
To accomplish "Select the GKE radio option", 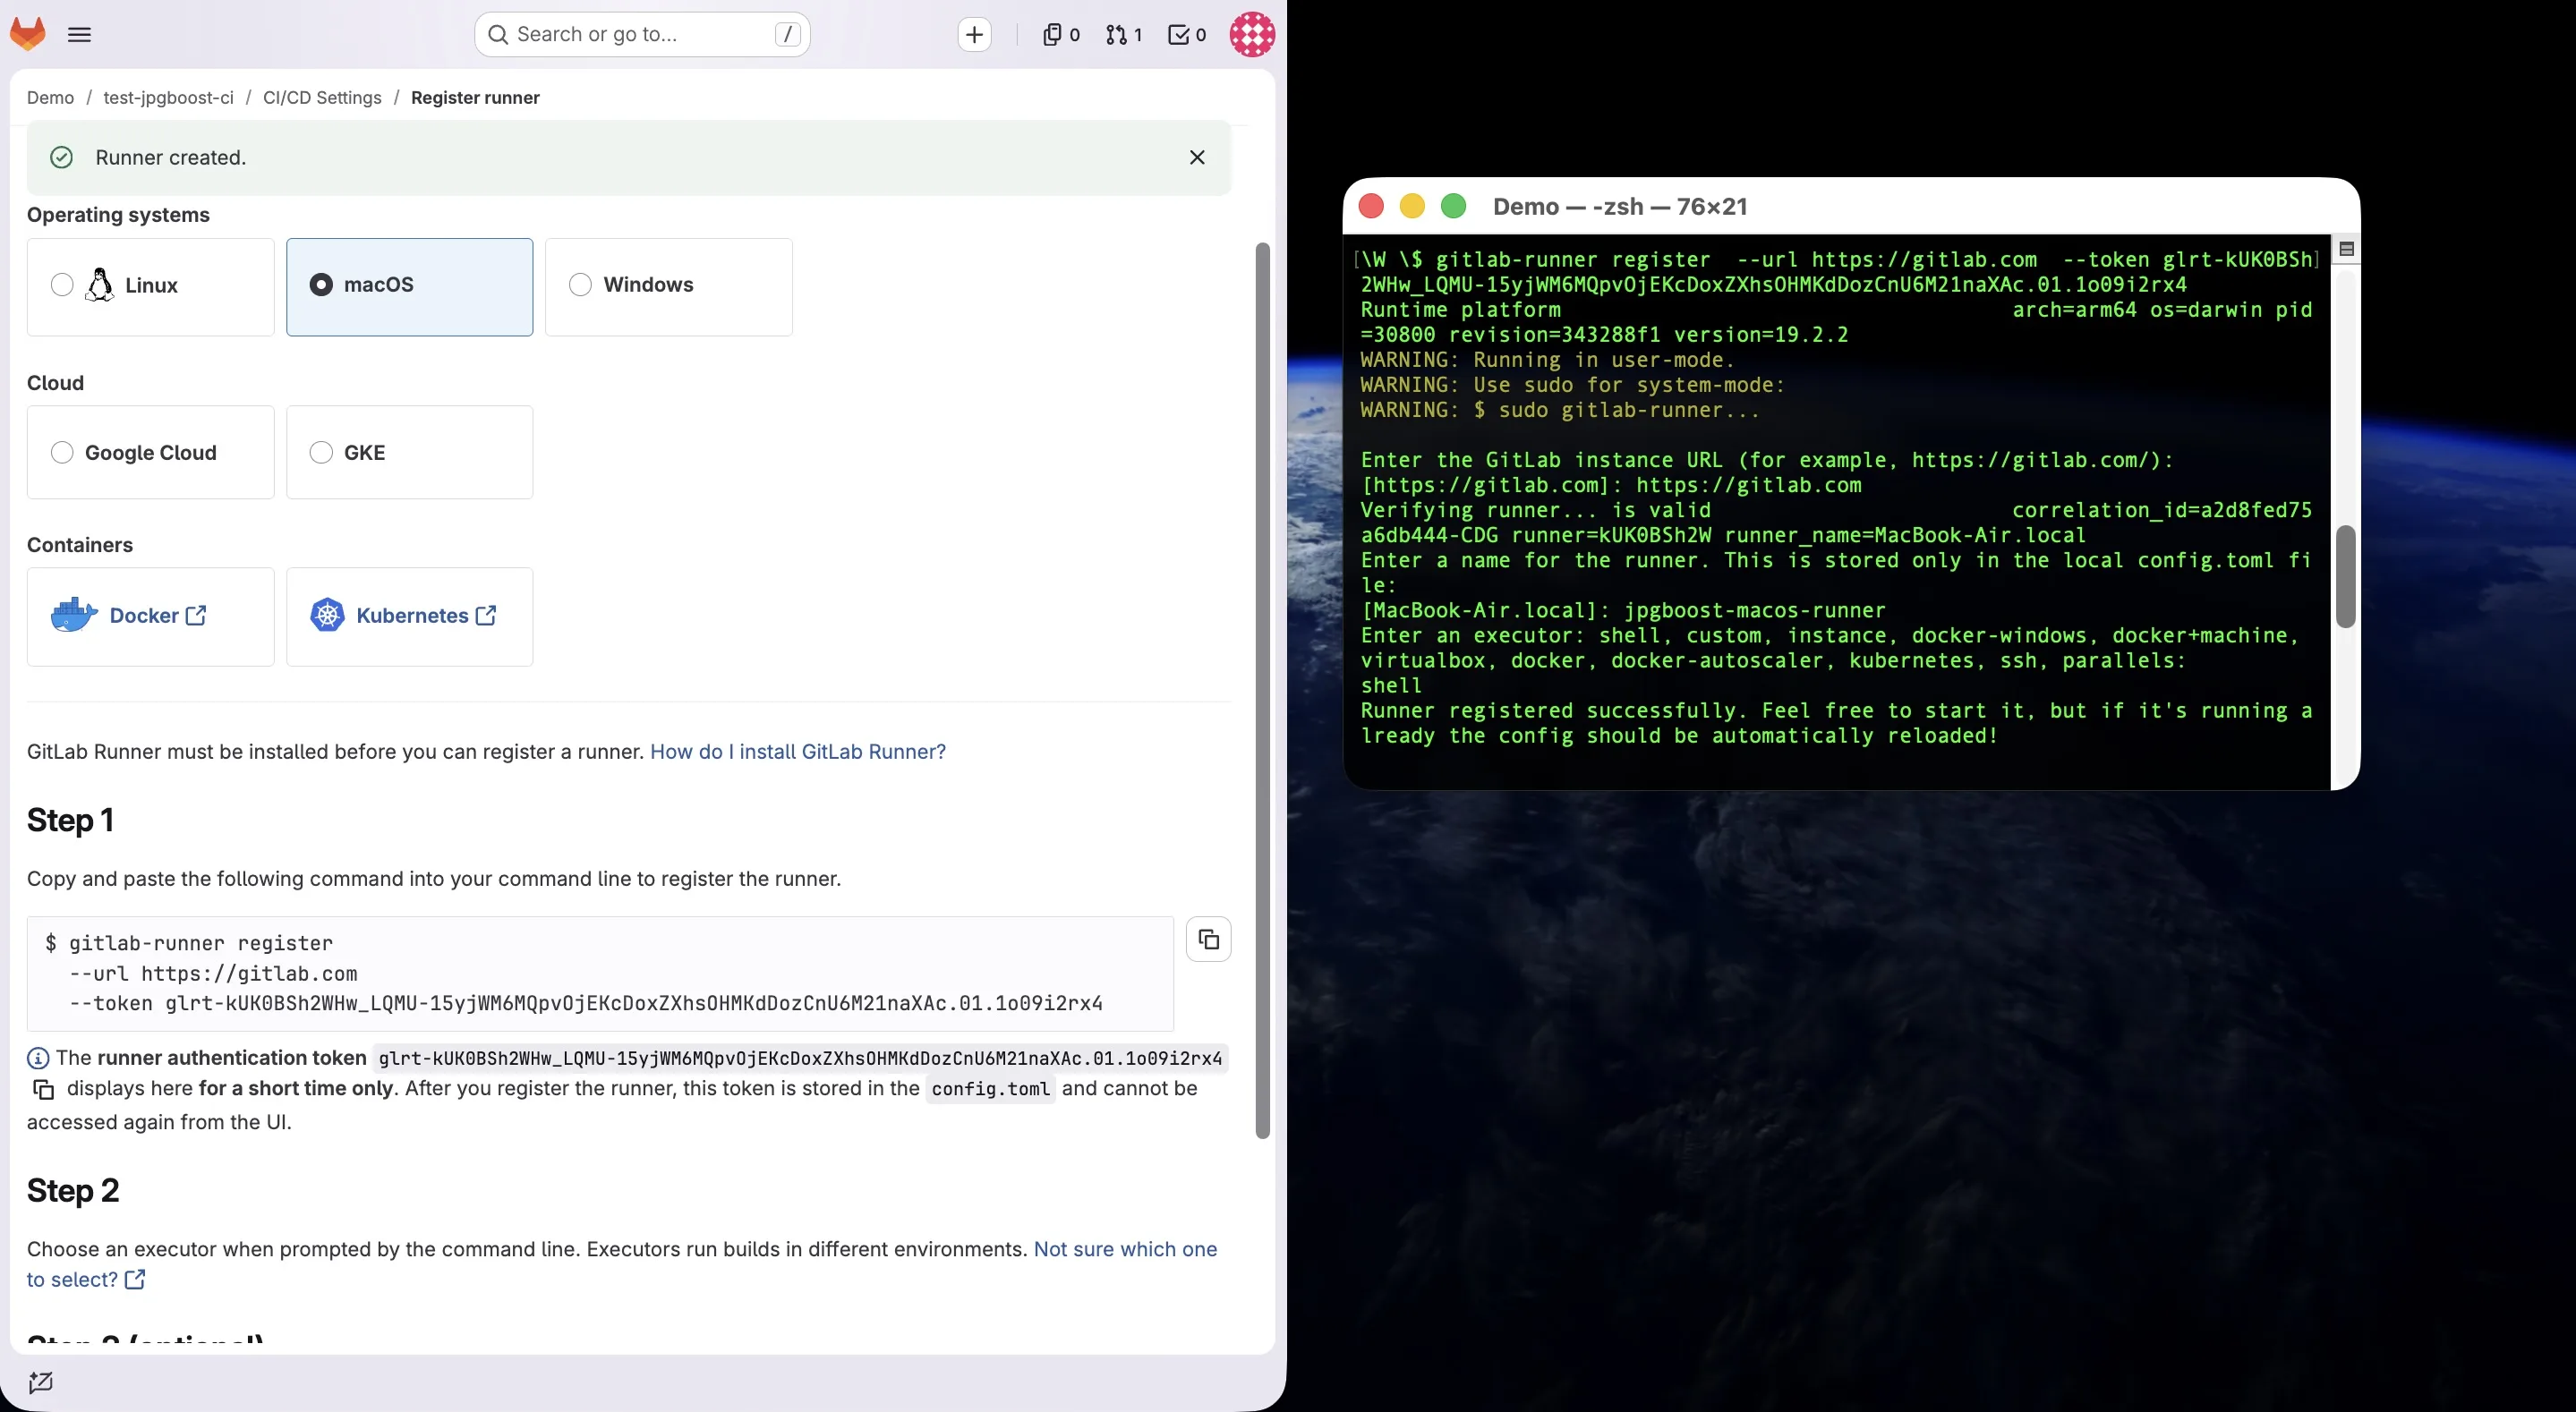I will tap(321, 452).
